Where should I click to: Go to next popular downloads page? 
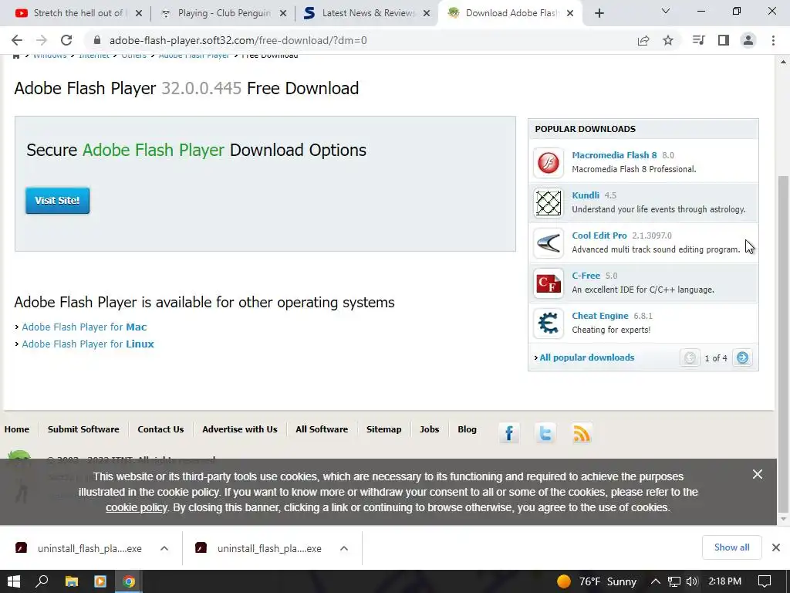tap(742, 357)
